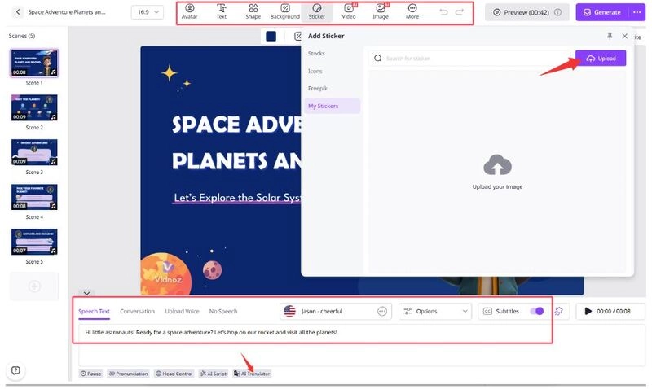Open Head Control settings
652x389 pixels.
(174, 374)
